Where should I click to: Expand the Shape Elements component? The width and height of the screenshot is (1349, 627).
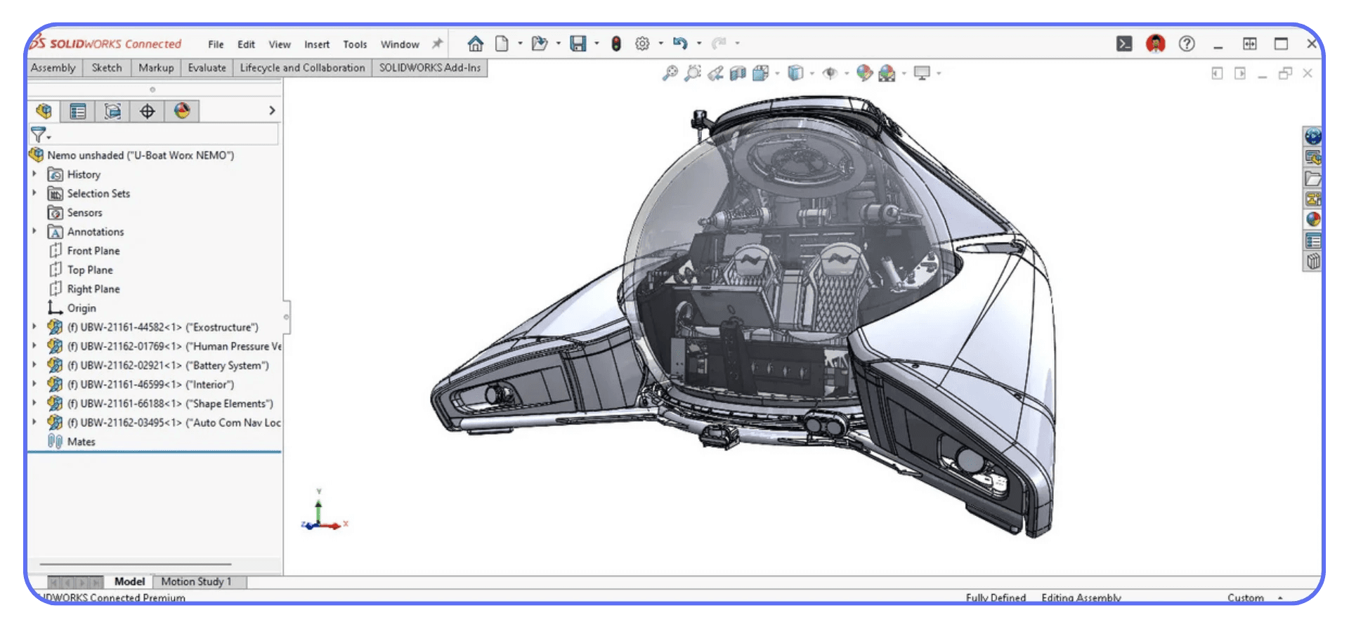coord(34,403)
